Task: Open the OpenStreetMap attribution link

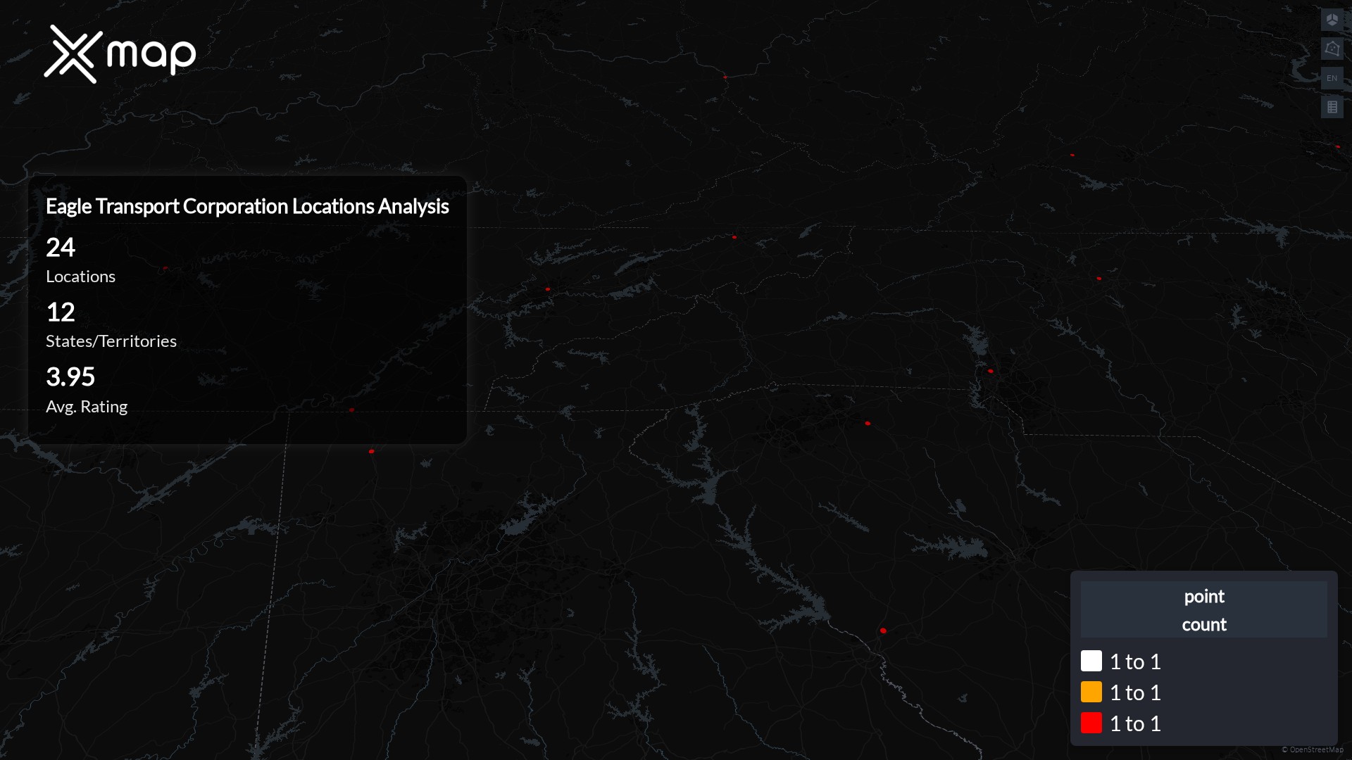Action: point(1315,749)
